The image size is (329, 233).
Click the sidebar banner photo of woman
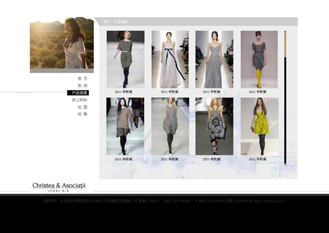click(62, 44)
